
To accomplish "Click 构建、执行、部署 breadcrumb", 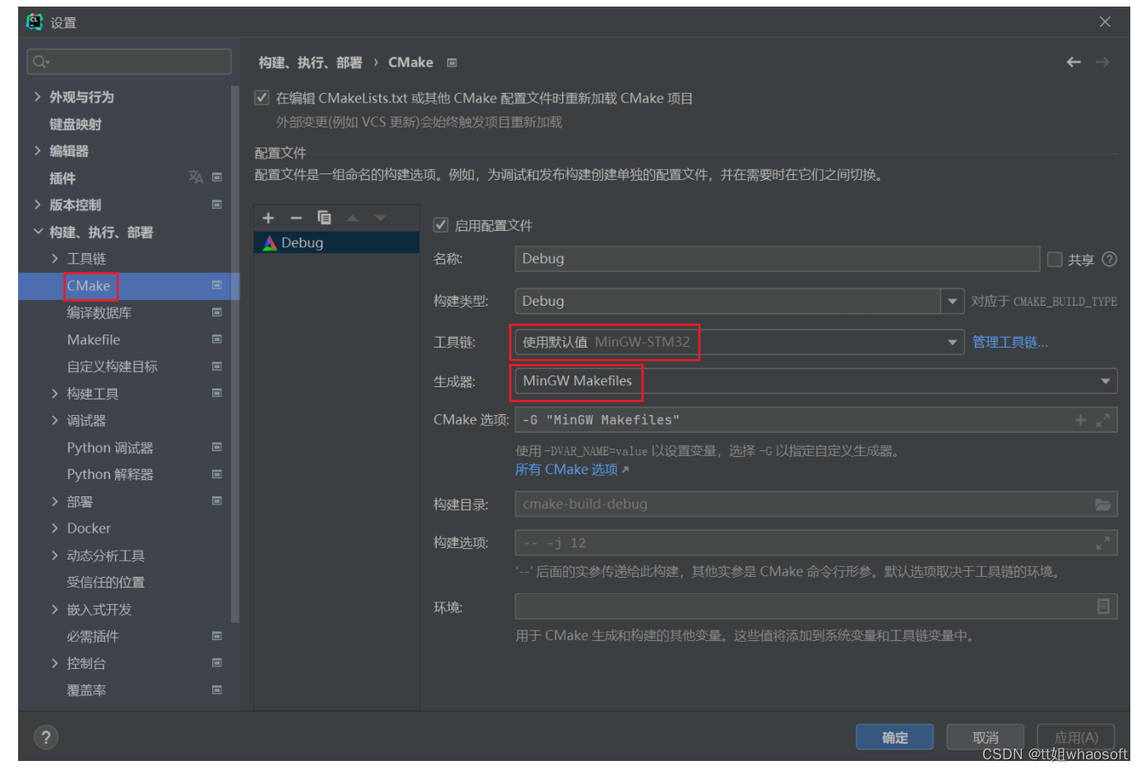I will coord(310,62).
